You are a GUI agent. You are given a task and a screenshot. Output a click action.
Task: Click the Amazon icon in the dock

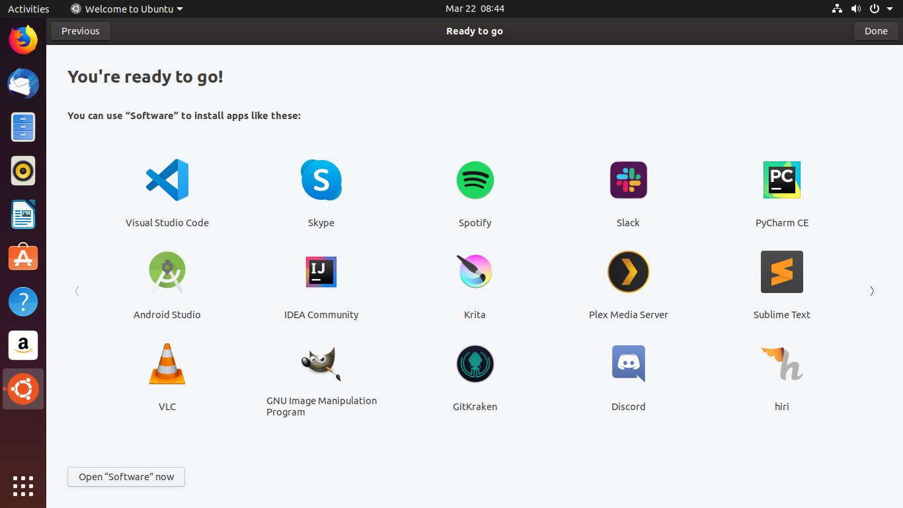click(23, 345)
